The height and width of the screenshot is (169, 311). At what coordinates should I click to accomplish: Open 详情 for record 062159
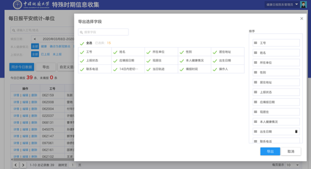coord(16,95)
